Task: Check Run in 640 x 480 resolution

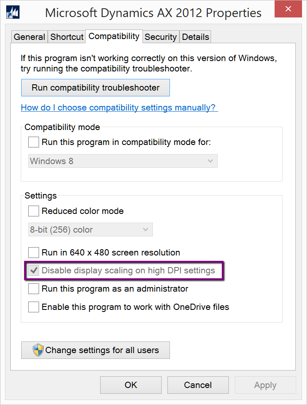Action: pyautogui.click(x=34, y=252)
